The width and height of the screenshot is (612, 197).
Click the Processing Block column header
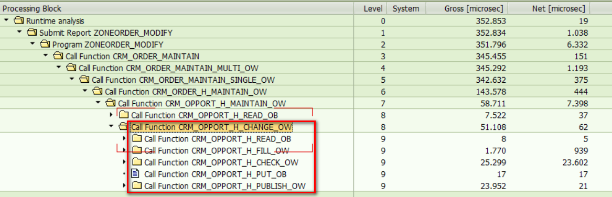click(x=177, y=8)
